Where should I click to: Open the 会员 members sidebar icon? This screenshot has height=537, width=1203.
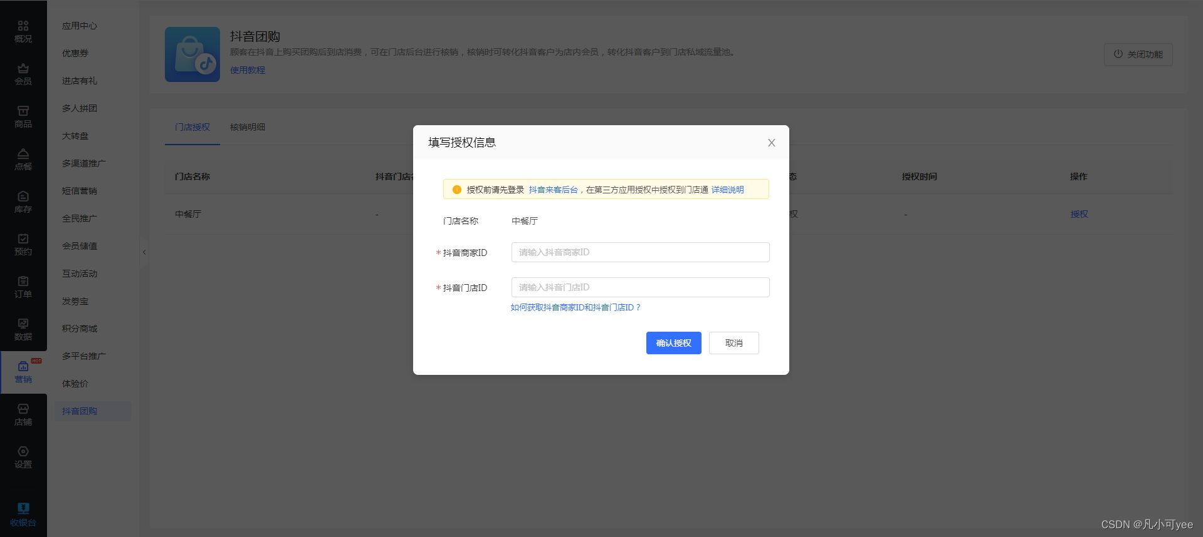pos(23,74)
